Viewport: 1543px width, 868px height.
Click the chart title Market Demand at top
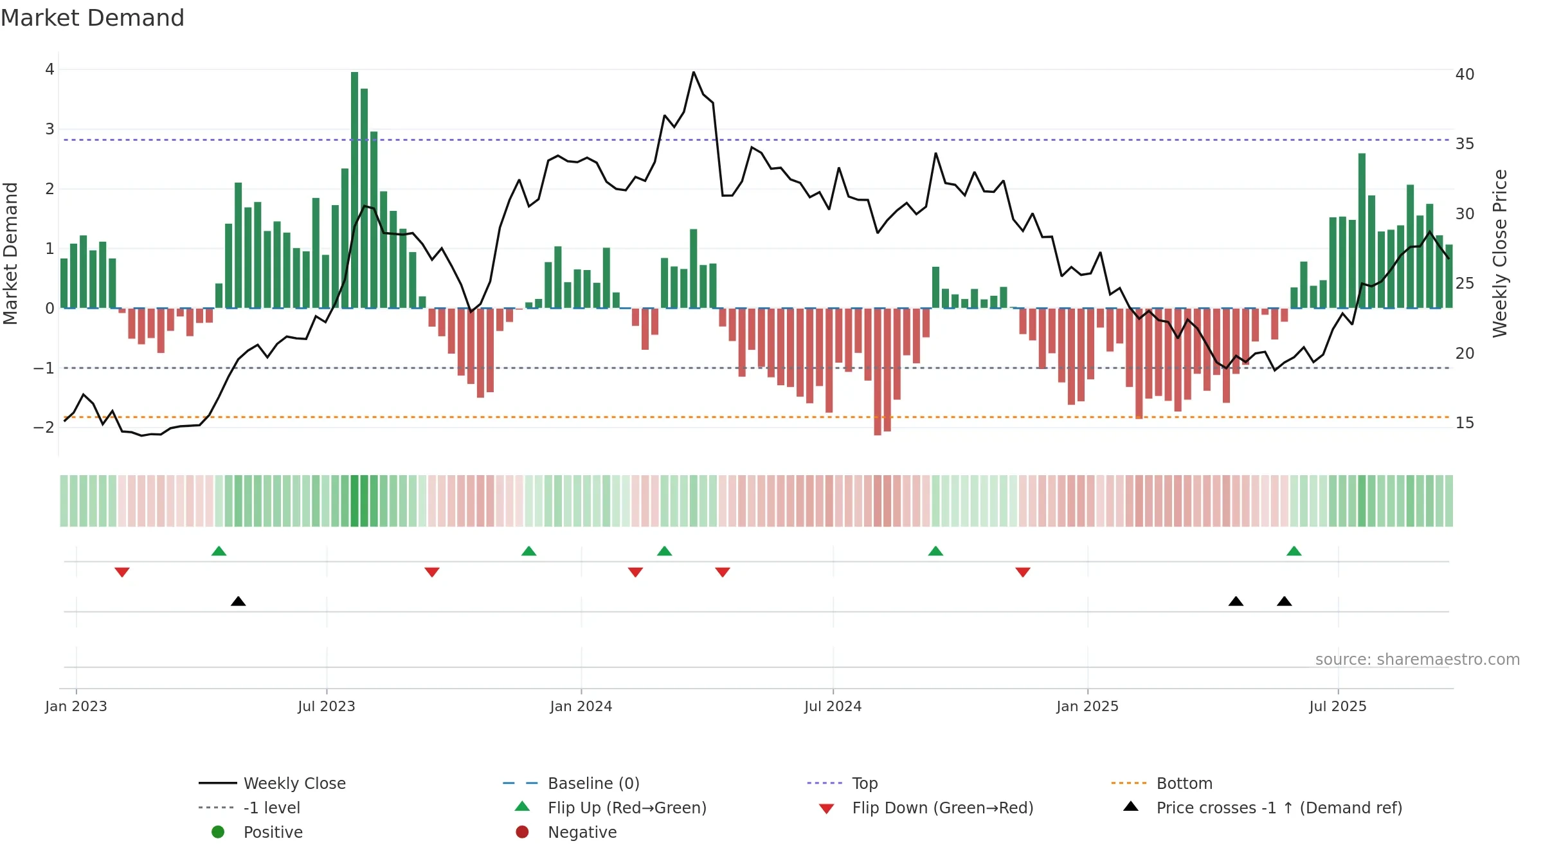pos(93,18)
